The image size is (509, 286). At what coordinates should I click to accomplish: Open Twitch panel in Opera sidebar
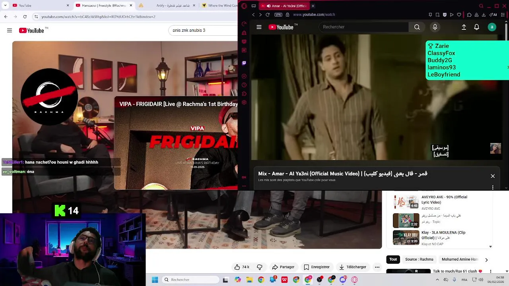pyautogui.click(x=244, y=63)
